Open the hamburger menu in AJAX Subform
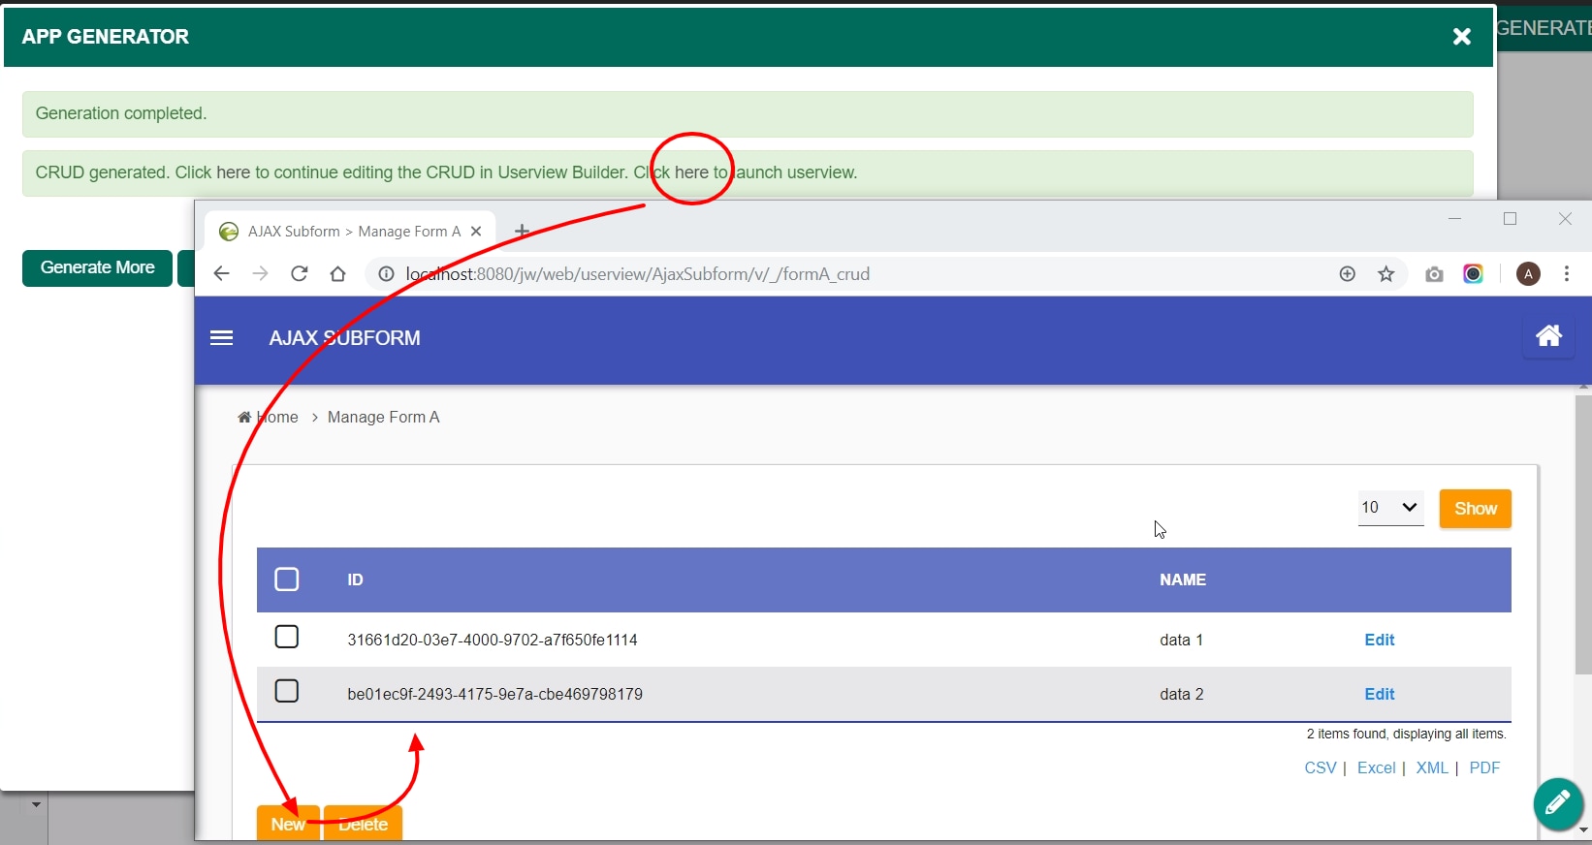The image size is (1592, 845). coord(221,338)
